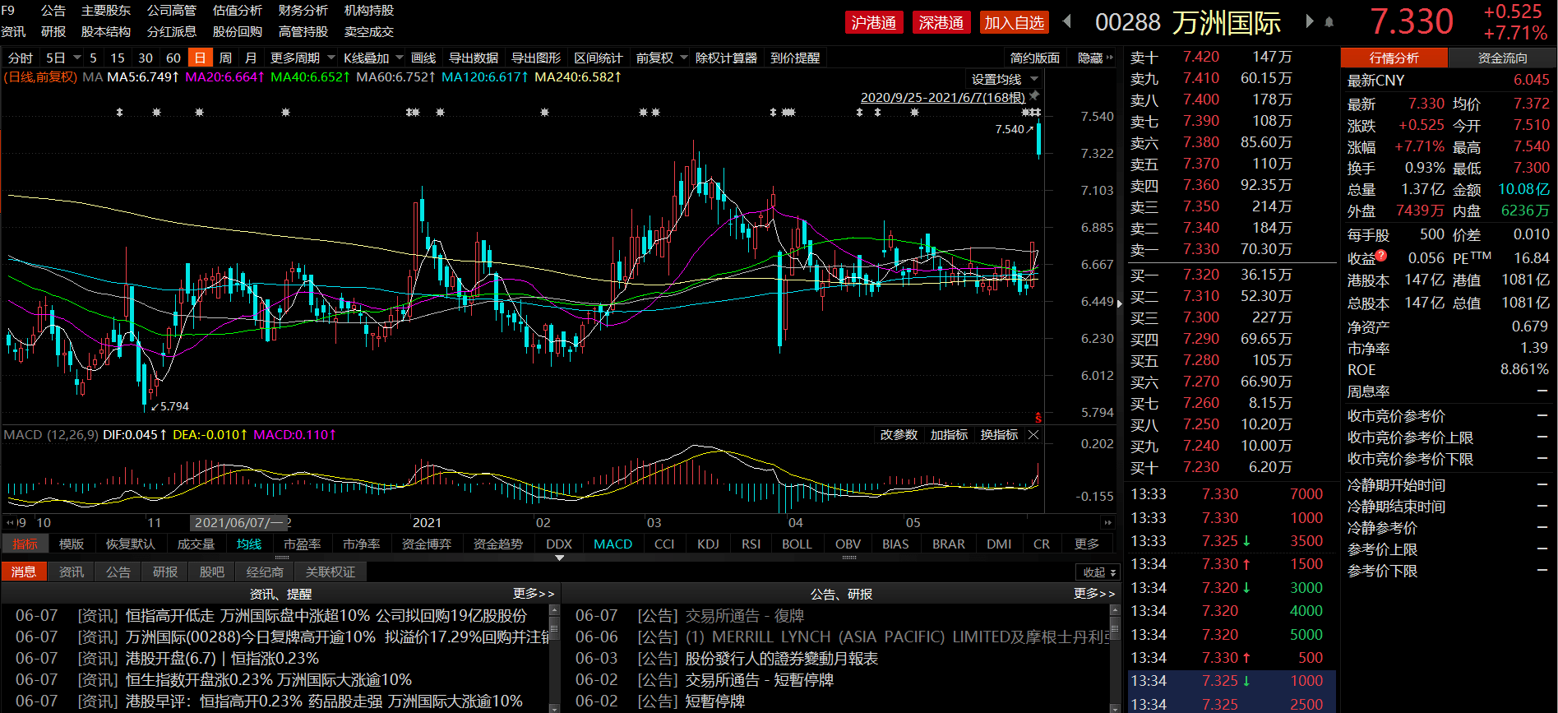
Task: Open the 收起 collapse control
Action: [x=1098, y=572]
